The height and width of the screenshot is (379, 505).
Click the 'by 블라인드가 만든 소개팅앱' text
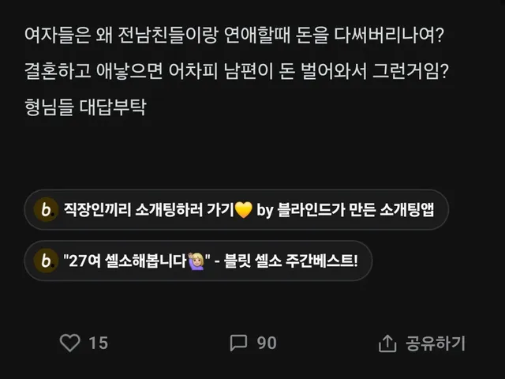[346, 210]
